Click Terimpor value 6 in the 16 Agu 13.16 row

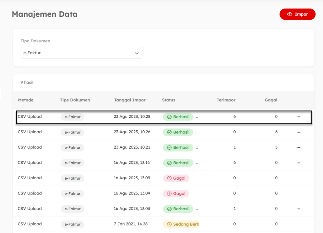[x=234, y=163]
